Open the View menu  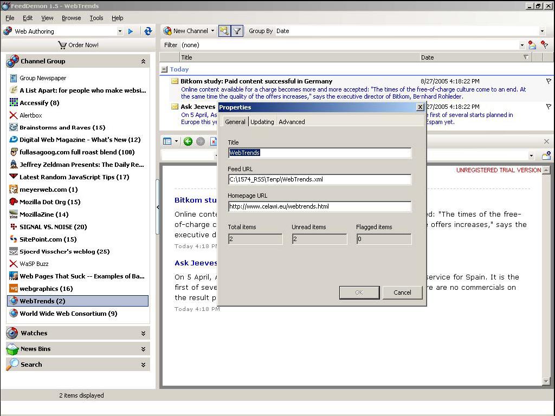point(47,18)
